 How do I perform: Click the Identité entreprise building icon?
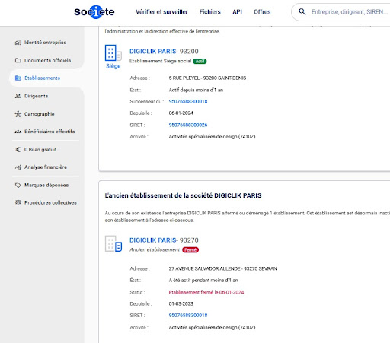point(18,43)
